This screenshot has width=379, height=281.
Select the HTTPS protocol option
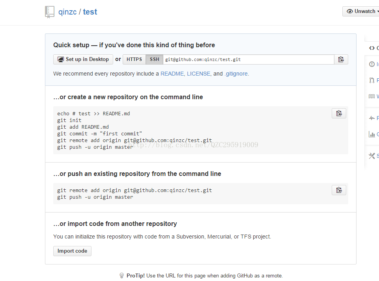(x=134, y=59)
